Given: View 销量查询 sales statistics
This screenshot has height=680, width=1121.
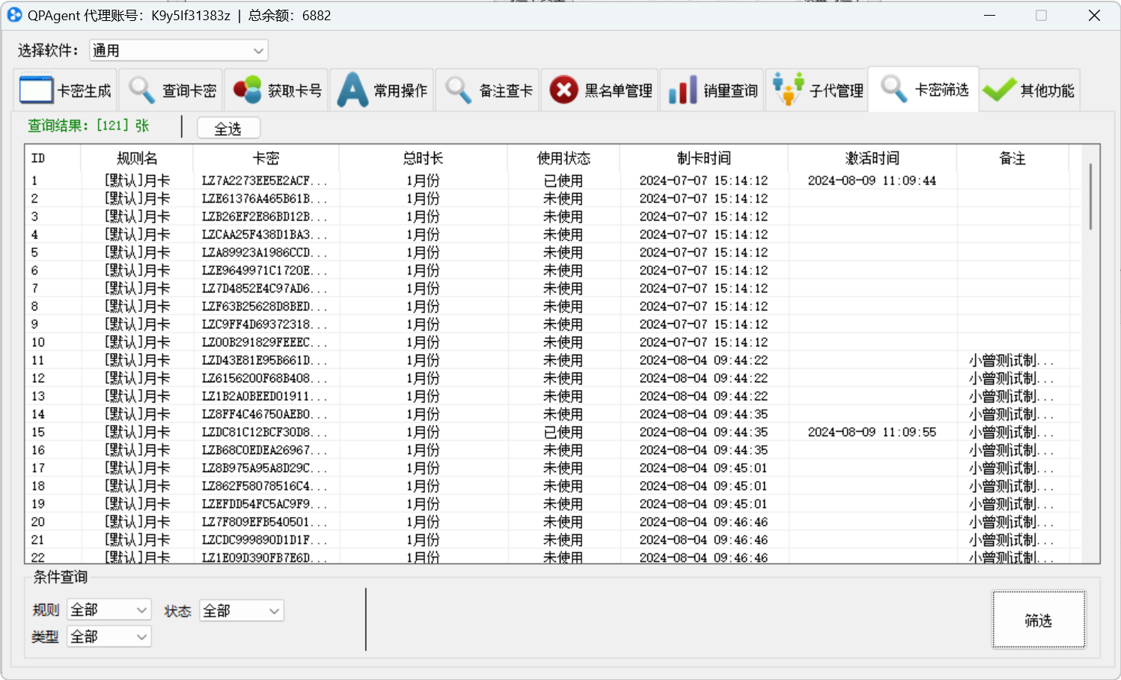Looking at the screenshot, I should [x=712, y=89].
